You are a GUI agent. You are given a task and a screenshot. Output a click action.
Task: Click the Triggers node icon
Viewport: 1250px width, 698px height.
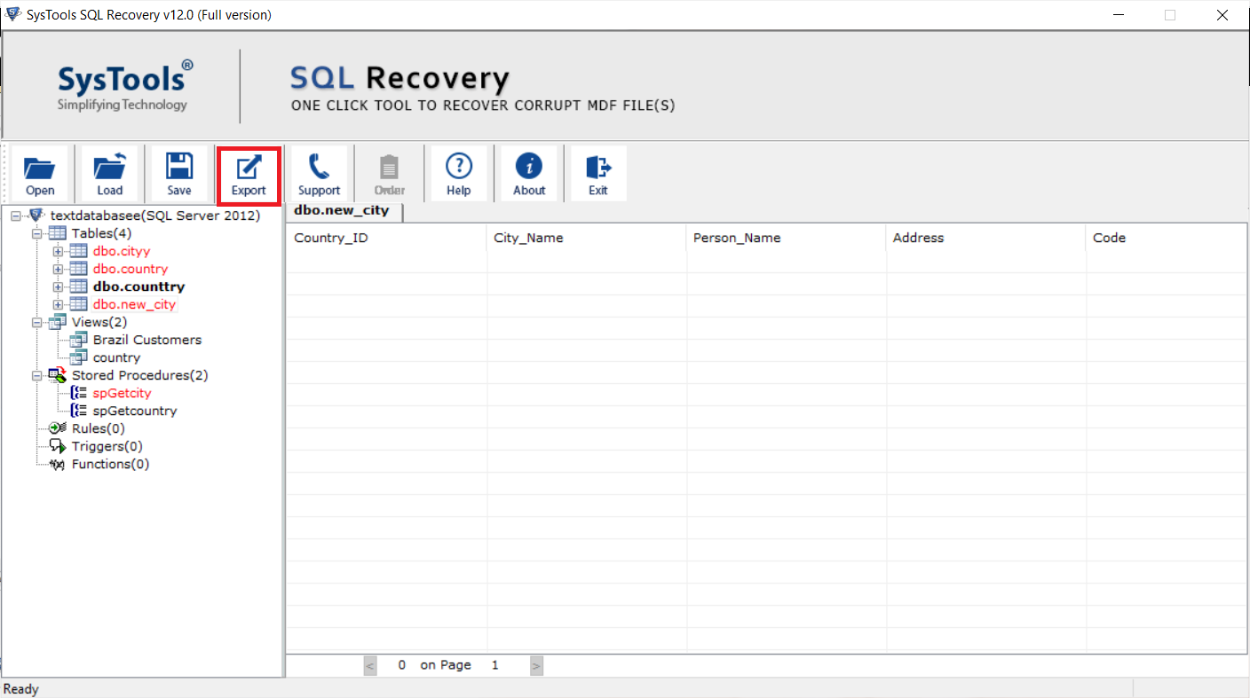point(58,446)
